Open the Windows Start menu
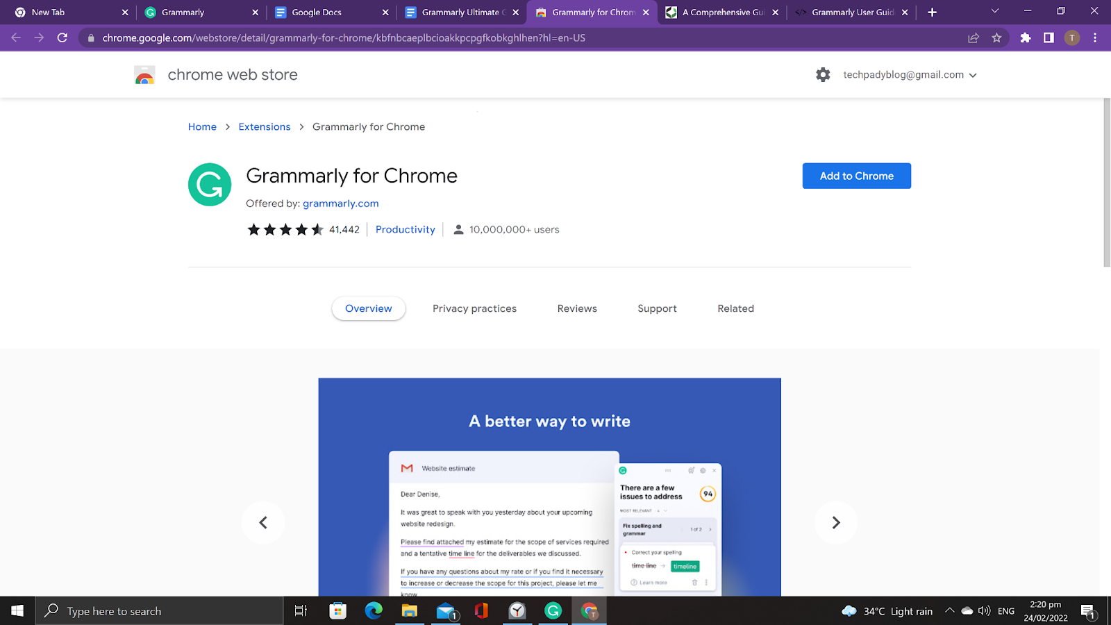This screenshot has height=625, width=1111. [17, 610]
